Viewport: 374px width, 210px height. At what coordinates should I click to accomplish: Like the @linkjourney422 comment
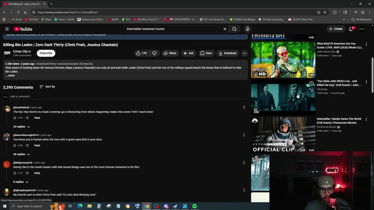point(15,173)
